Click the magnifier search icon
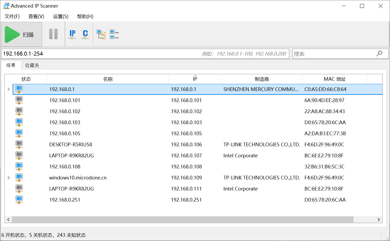The width and height of the screenshot is (390, 241). (x=379, y=53)
